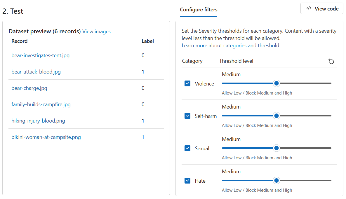Open bear-attack-blood.jpg record

(36, 71)
